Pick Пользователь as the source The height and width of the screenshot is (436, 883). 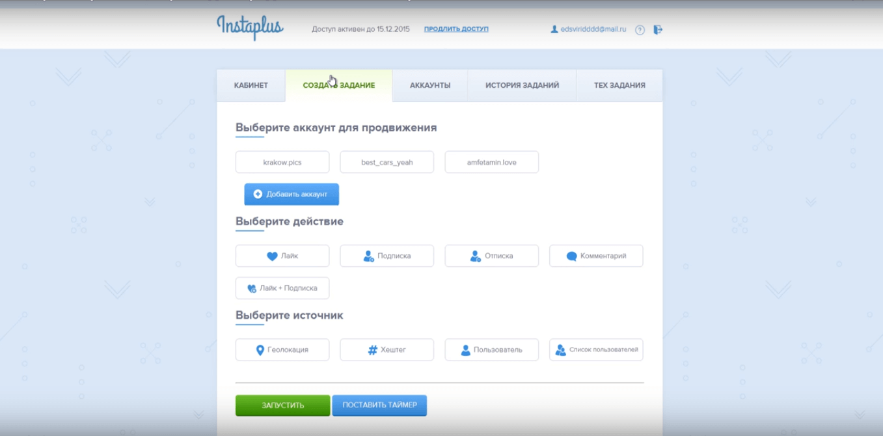tap(491, 349)
